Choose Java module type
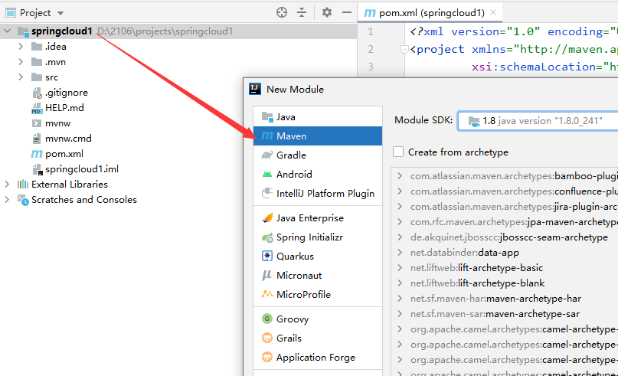 coord(318,117)
